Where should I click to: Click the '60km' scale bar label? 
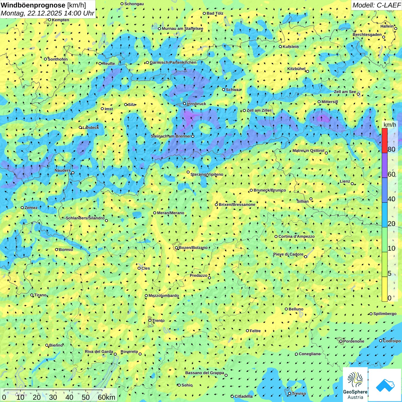coord(107,397)
